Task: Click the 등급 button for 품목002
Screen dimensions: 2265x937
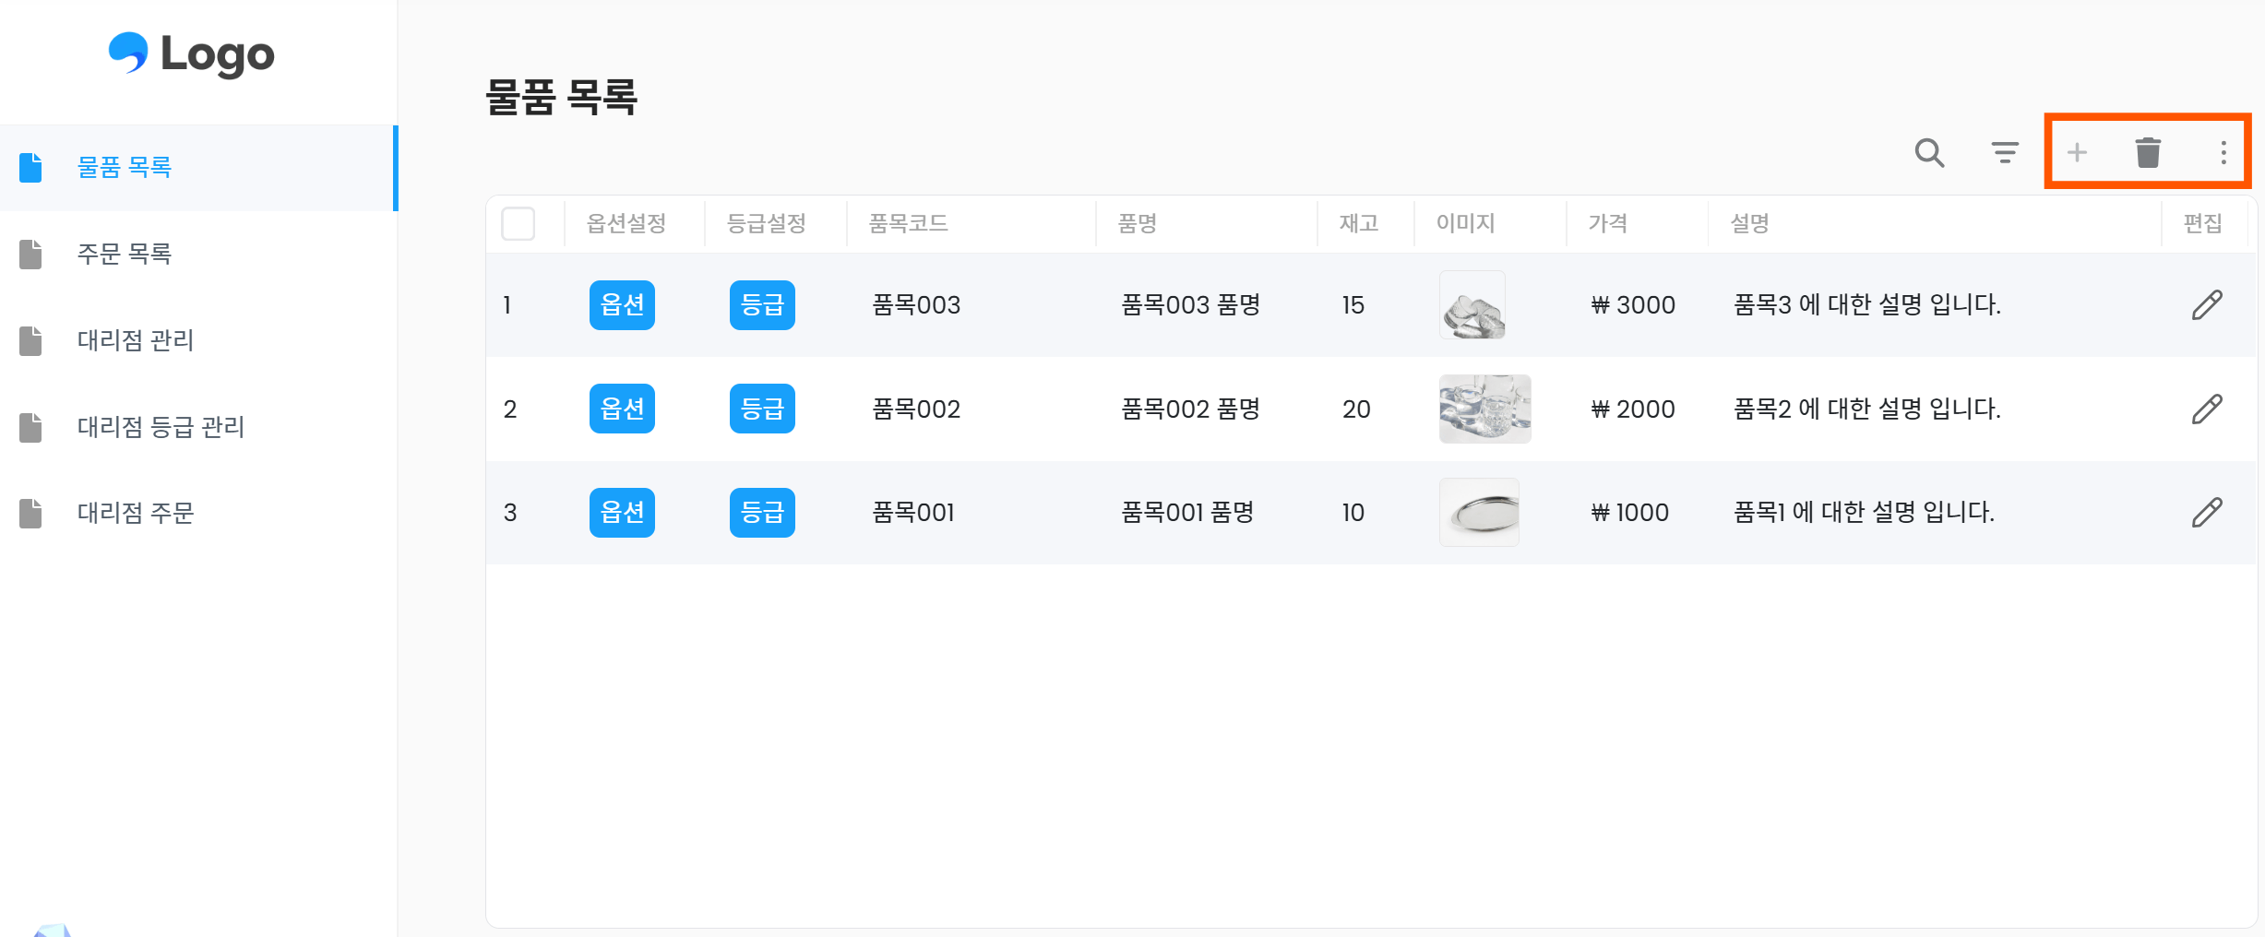Action: point(761,409)
